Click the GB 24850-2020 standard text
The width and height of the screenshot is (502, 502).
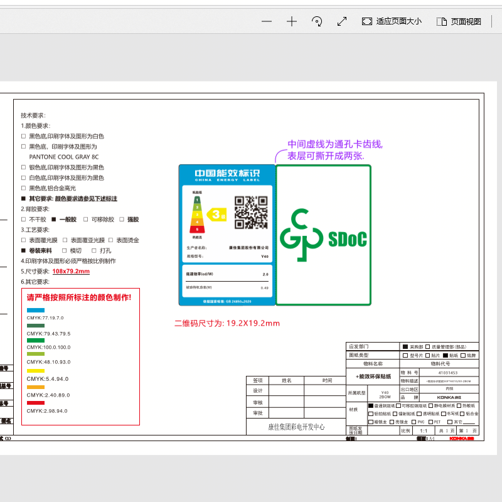(x=238, y=302)
